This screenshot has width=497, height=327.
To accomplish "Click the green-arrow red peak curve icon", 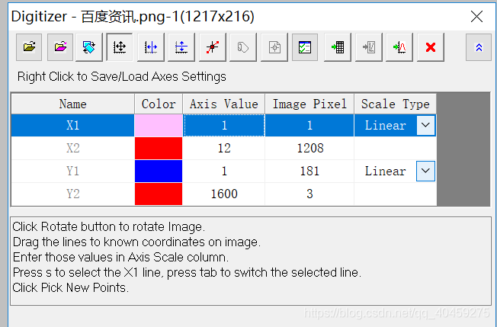I will tap(399, 47).
